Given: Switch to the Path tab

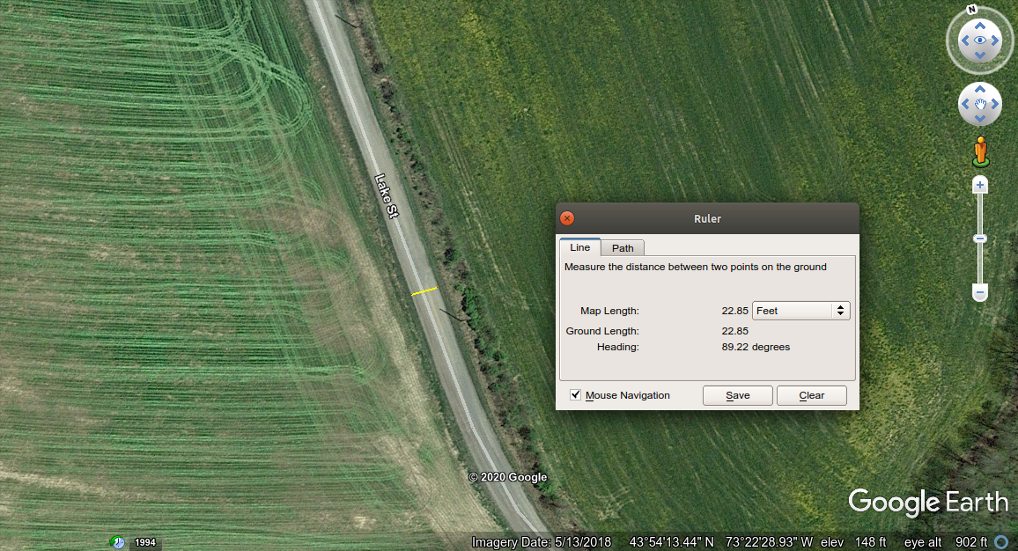Looking at the screenshot, I should click(x=623, y=248).
